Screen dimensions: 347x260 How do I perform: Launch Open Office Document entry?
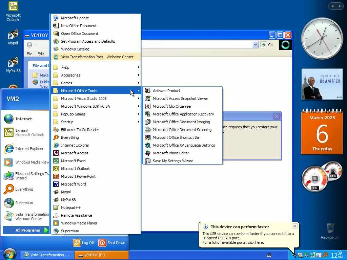[96, 34]
